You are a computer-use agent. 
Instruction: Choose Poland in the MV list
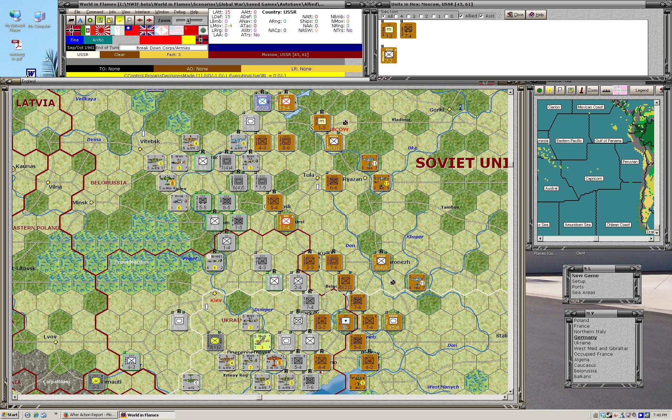(x=581, y=321)
